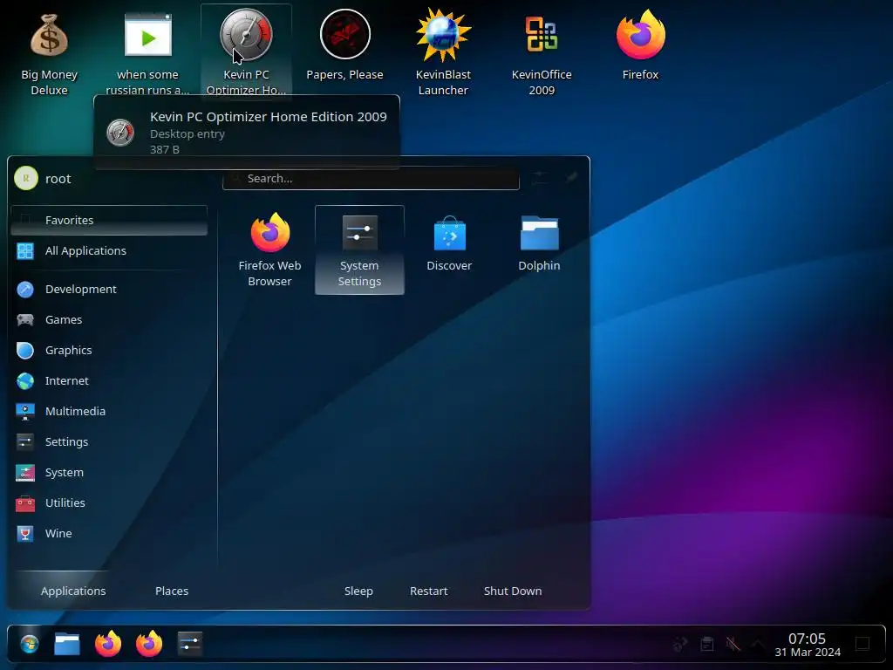Viewport: 893px width, 670px height.
Task: Launch Kevin PC Optimizer desktop icon
Action: pos(246,52)
